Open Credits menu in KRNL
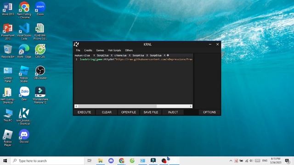The image size is (294, 165). pyautogui.click(x=88, y=50)
